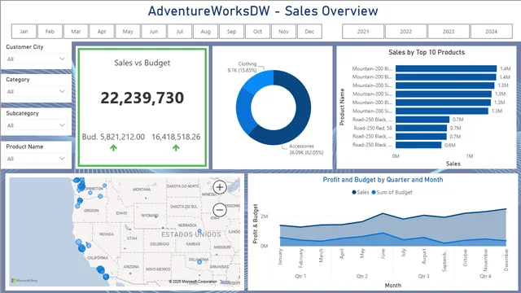Open the Customer City dropdown
Screen dimensions: 521x293
pyautogui.click(x=36, y=59)
